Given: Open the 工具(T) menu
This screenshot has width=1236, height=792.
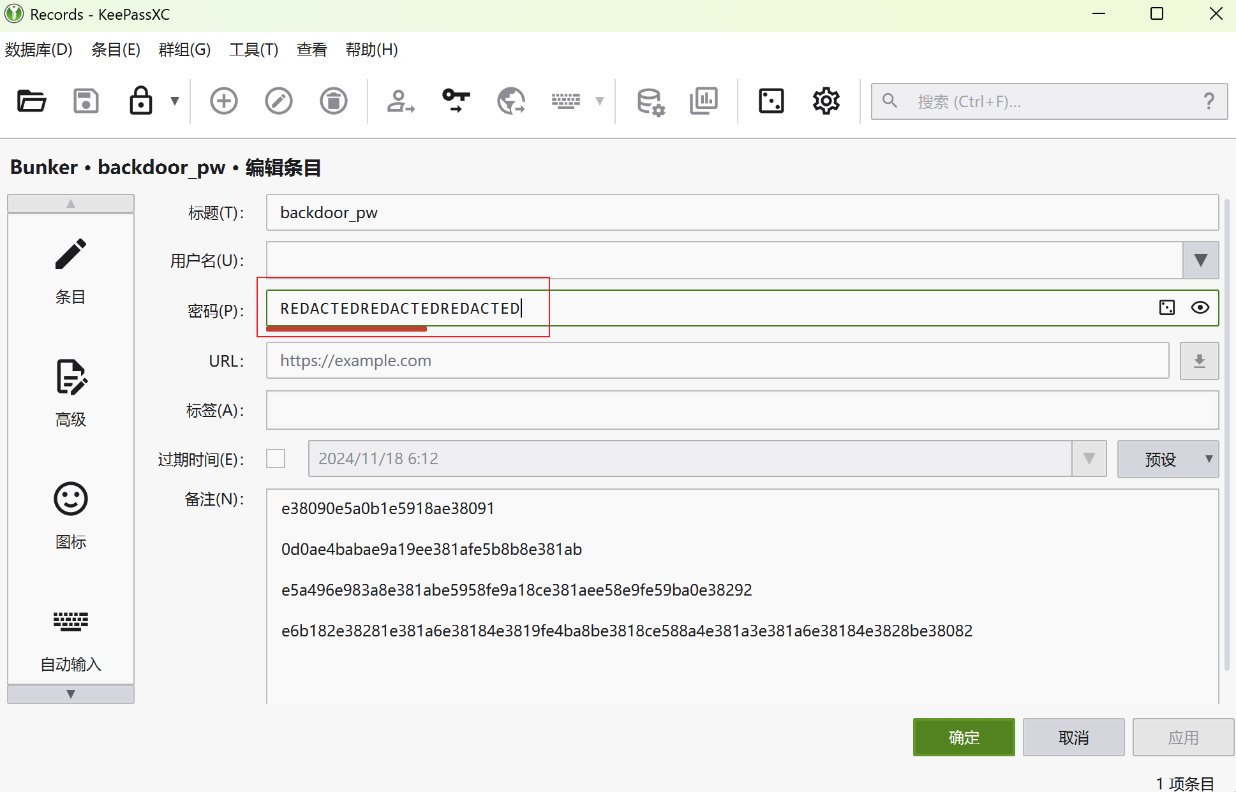Looking at the screenshot, I should pos(253,50).
